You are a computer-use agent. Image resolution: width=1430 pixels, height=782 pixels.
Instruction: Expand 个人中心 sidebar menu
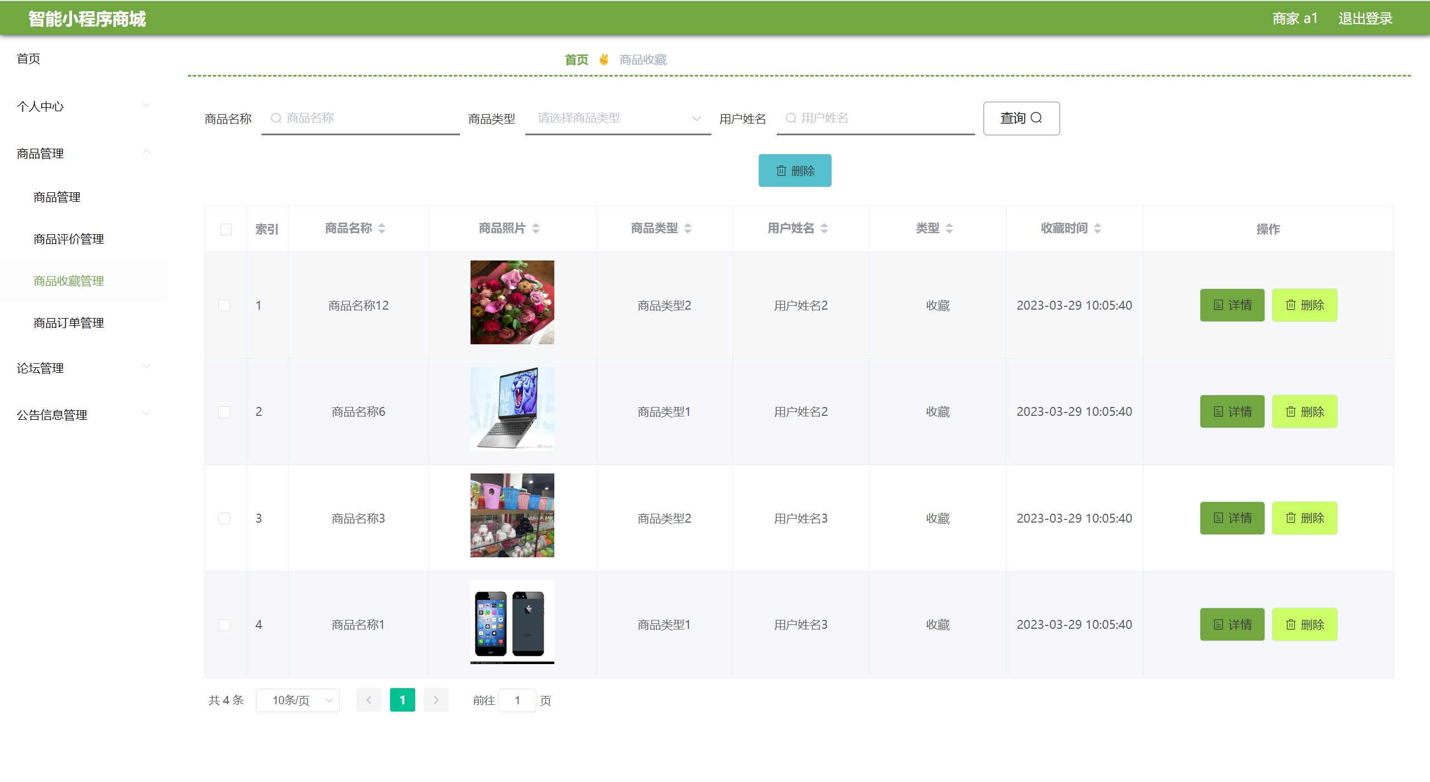click(83, 106)
